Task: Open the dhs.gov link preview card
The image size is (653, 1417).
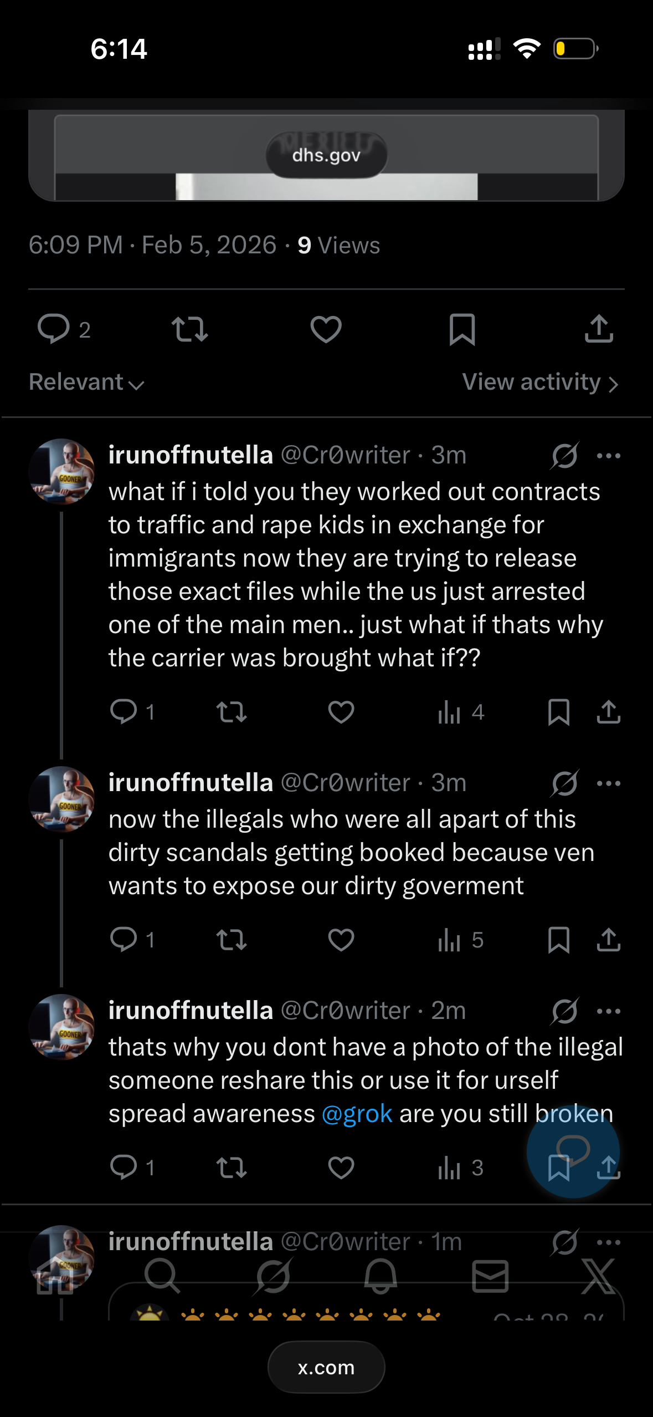Action: (x=326, y=156)
